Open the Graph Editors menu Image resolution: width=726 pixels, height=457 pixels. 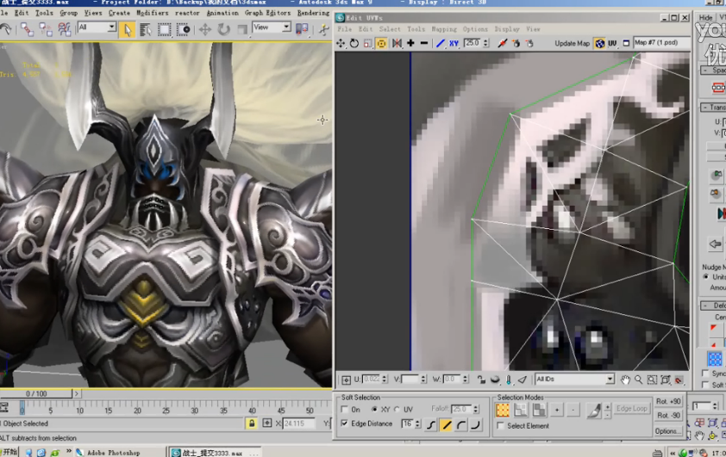click(267, 13)
